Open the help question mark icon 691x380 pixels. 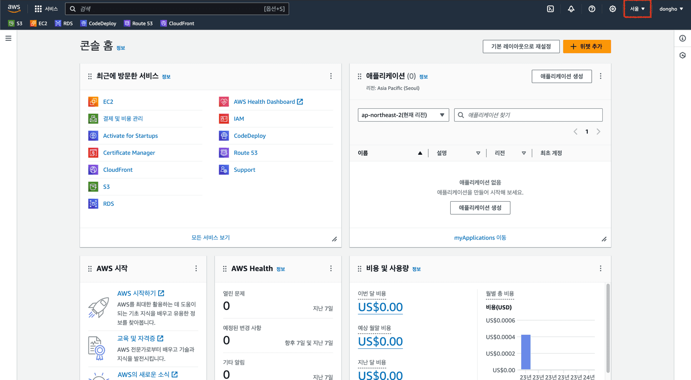pos(592,9)
